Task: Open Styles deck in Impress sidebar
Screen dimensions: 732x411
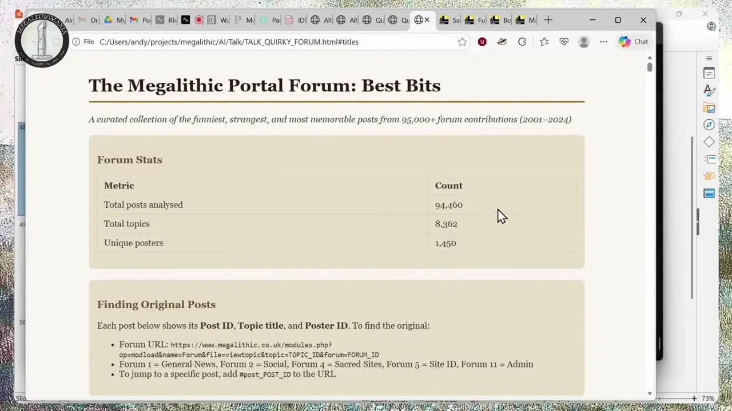Action: (709, 90)
